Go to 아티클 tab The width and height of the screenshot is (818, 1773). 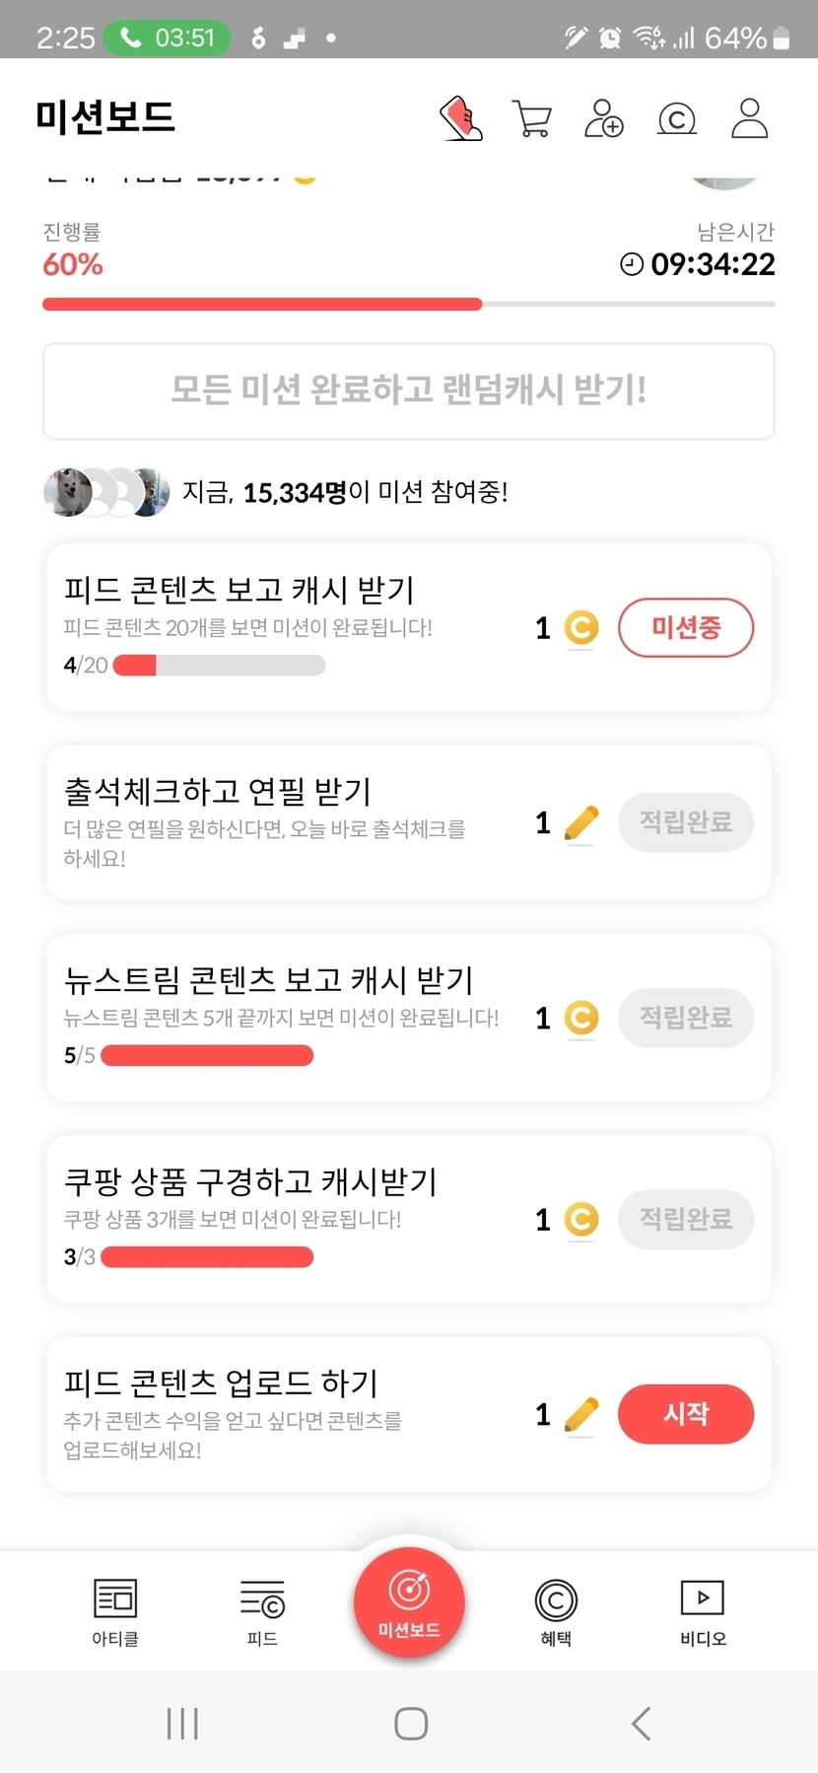pos(115,1611)
